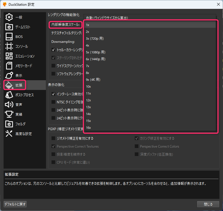Choose 6x (1440p 用) scale
Image resolution: width=223 pixels, height=211 pixels.
(x=150, y=59)
